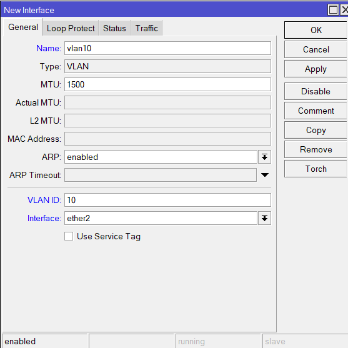Add a note with the Comment button

(316, 111)
